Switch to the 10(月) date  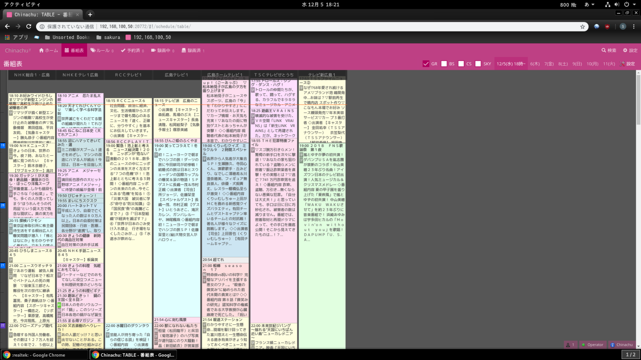pyautogui.click(x=593, y=64)
